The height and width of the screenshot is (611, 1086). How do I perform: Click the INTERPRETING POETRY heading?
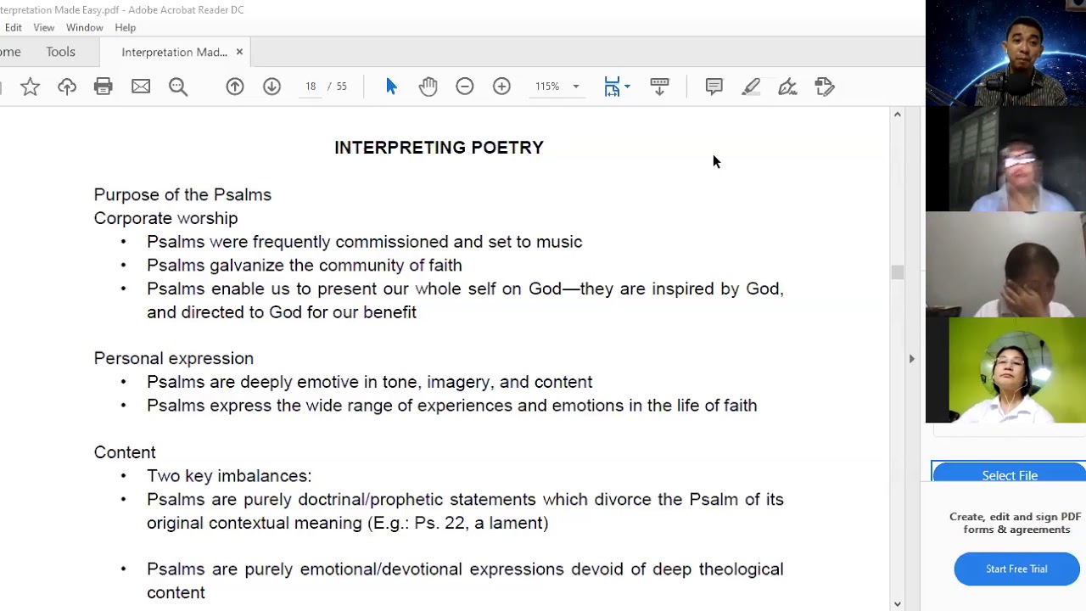439,148
